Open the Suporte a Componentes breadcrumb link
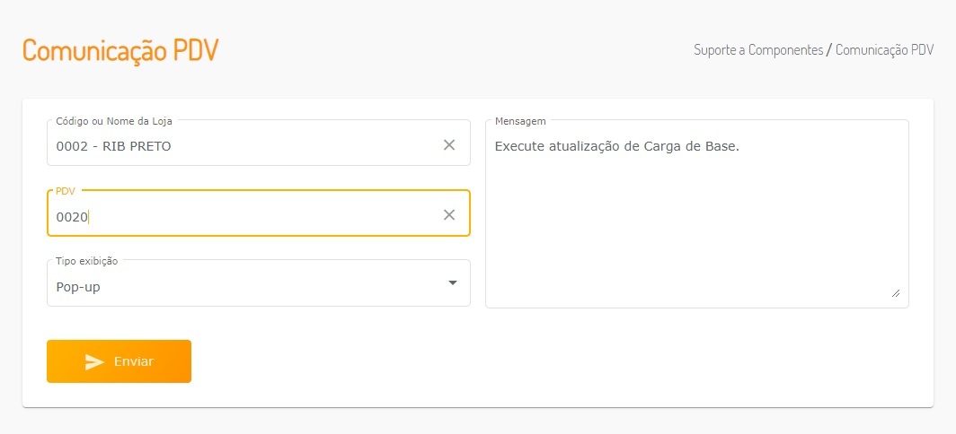This screenshot has height=434, width=956. 758,50
